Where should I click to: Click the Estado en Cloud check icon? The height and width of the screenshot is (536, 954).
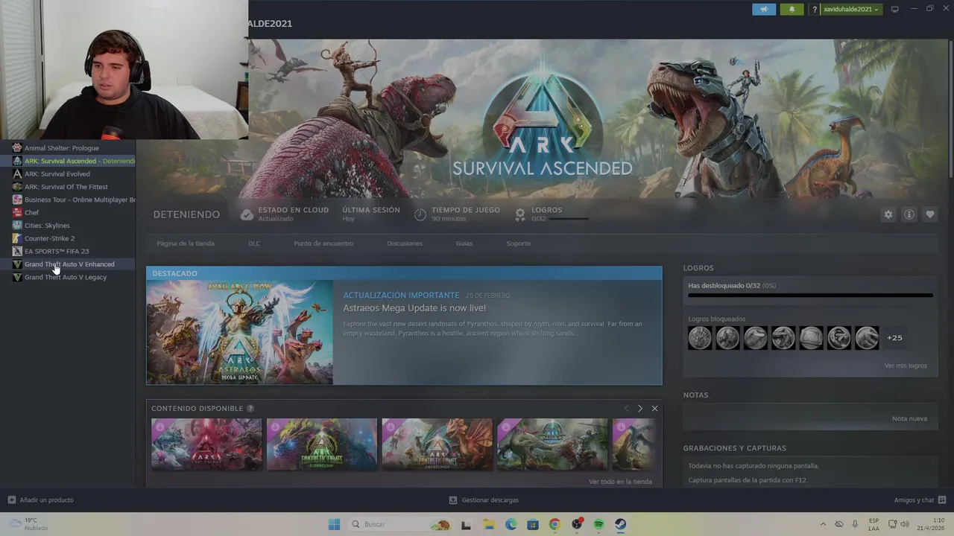tap(247, 214)
